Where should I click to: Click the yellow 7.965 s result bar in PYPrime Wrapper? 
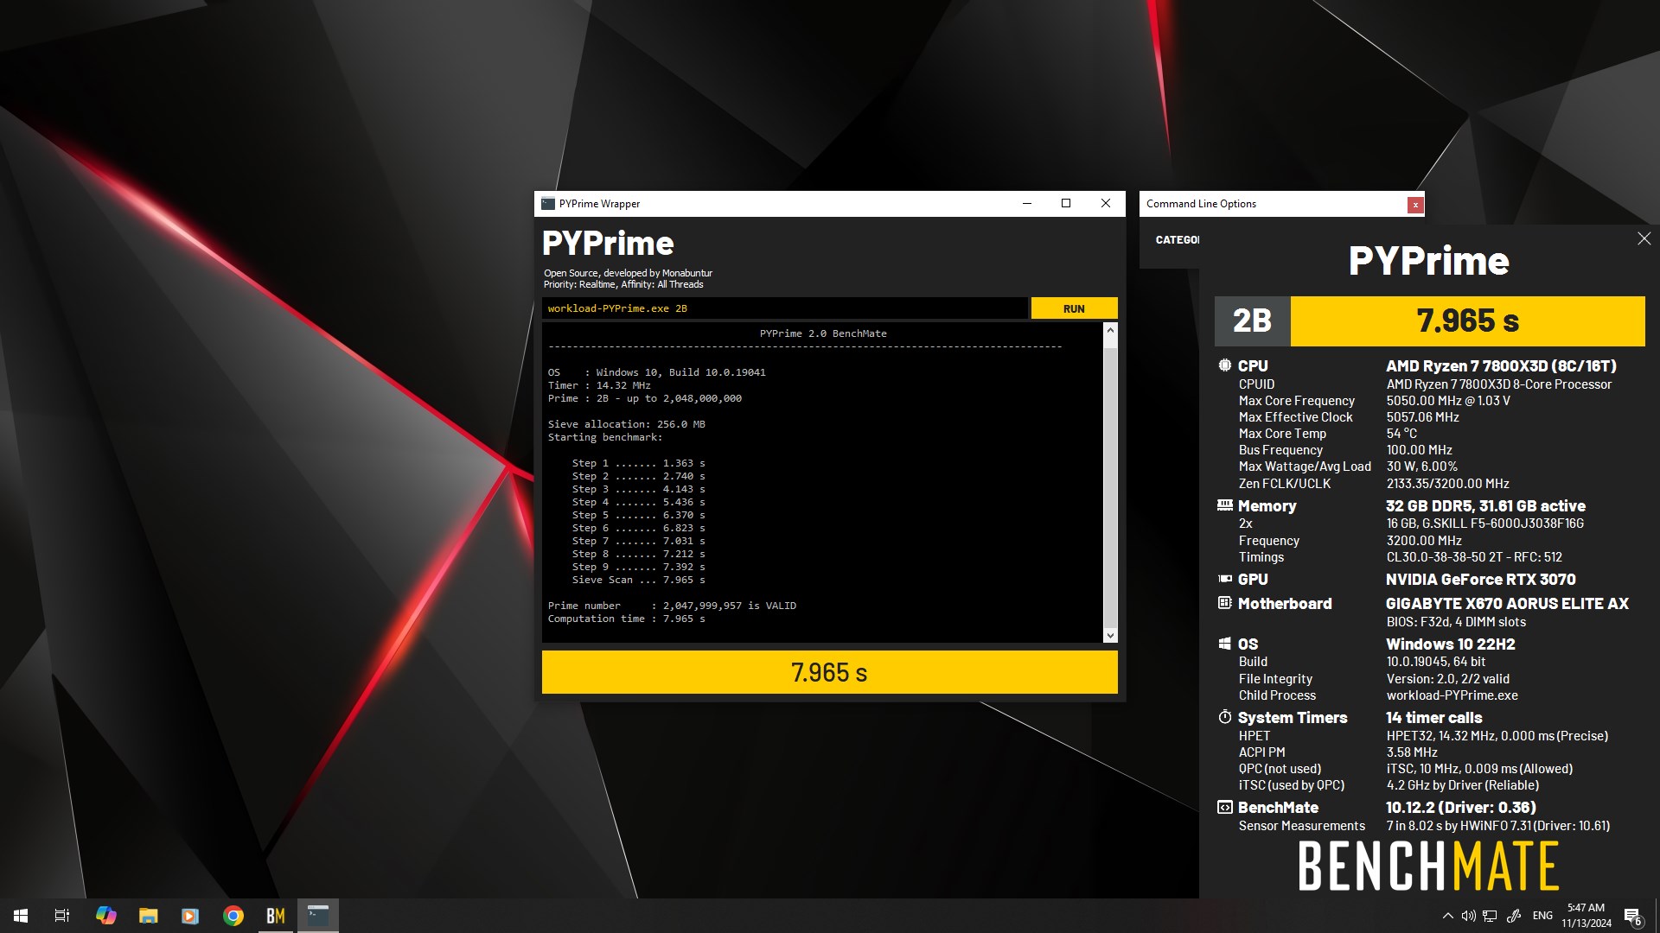point(829,672)
